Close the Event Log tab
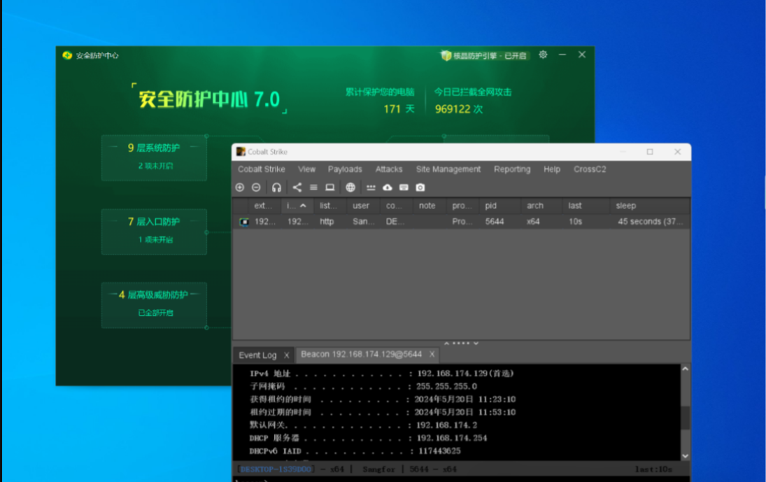The image size is (766, 482). (x=287, y=355)
